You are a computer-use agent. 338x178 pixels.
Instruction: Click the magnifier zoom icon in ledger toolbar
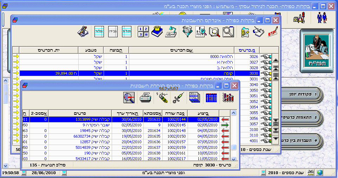click(x=129, y=97)
